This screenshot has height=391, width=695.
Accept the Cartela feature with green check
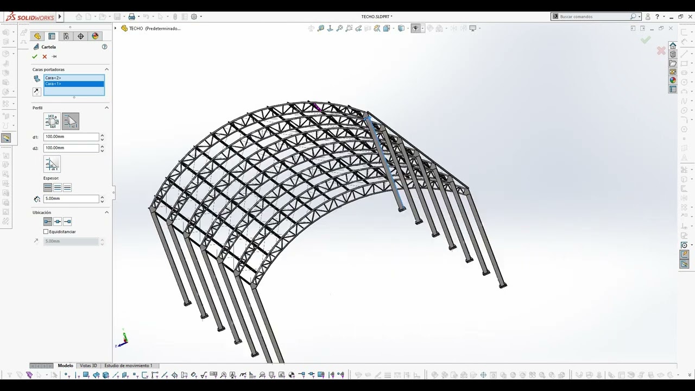[35, 56]
